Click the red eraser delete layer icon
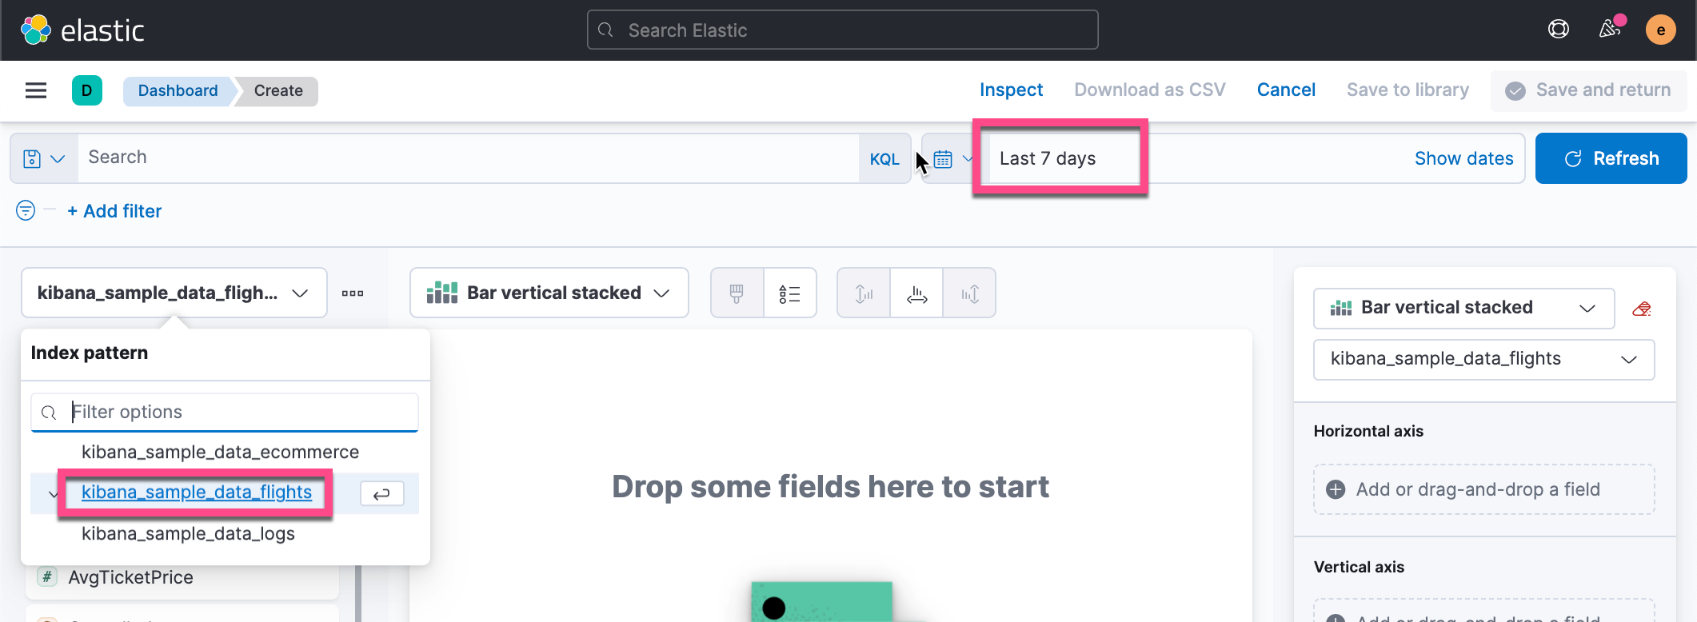 [1642, 309]
